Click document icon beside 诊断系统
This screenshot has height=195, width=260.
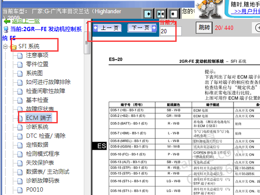click(20, 127)
